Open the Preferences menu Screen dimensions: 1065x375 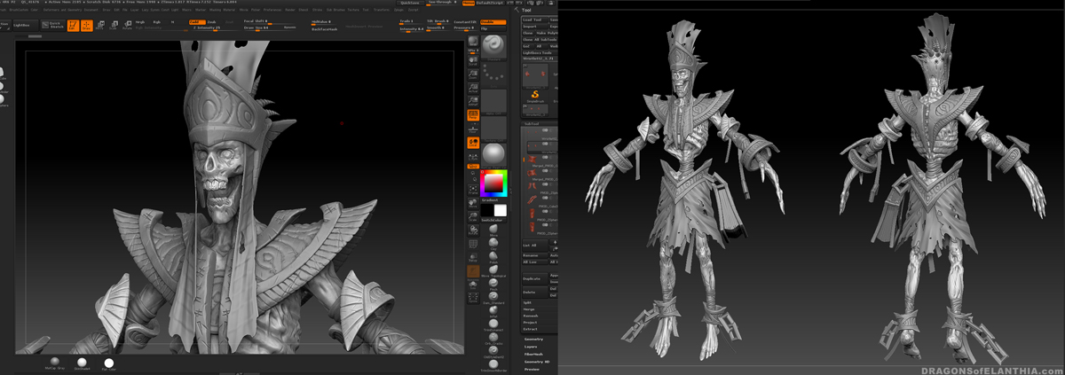[272, 10]
